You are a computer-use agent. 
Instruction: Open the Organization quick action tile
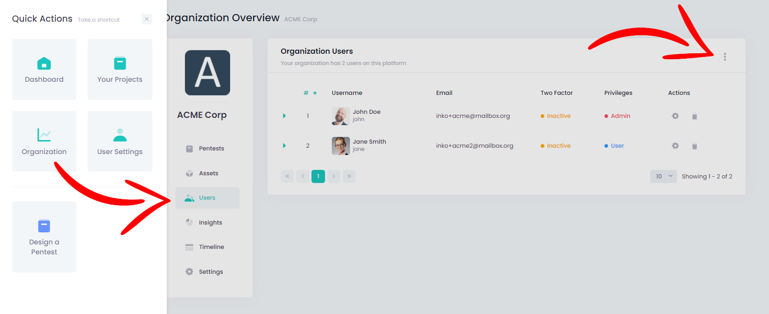click(44, 141)
